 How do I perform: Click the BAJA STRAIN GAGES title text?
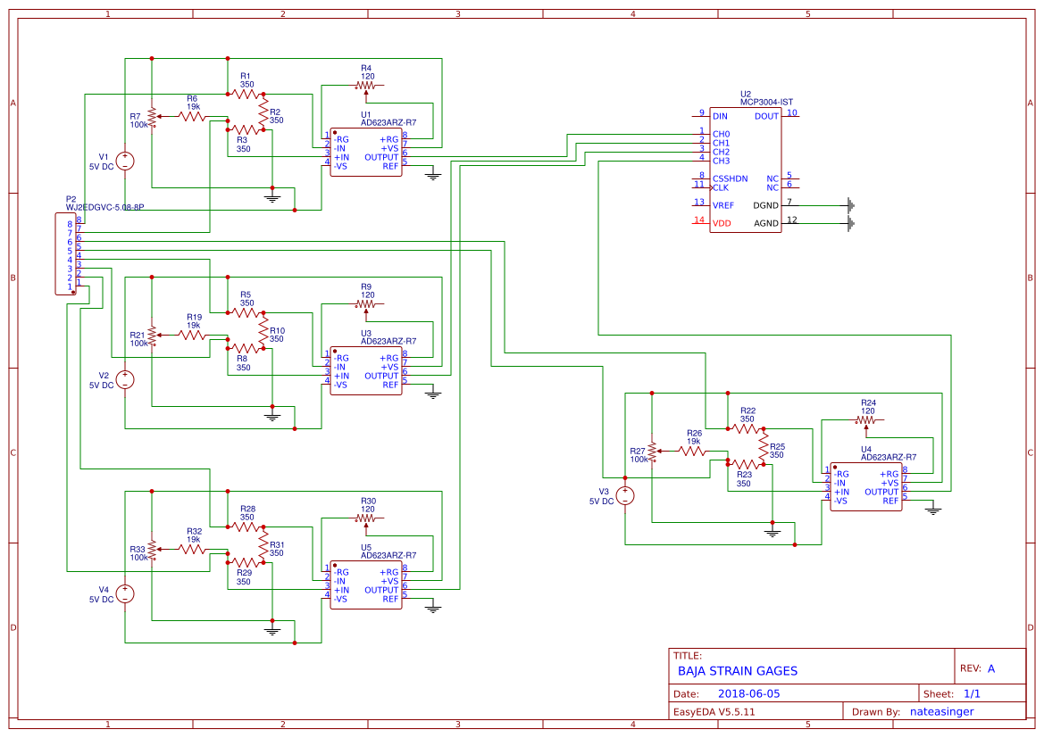(737, 671)
